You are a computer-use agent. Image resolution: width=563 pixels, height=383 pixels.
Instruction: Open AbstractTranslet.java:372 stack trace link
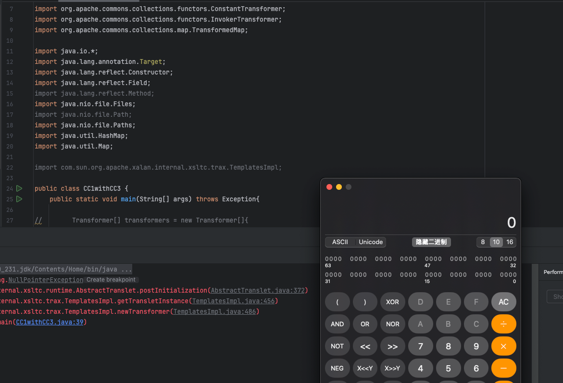point(257,290)
